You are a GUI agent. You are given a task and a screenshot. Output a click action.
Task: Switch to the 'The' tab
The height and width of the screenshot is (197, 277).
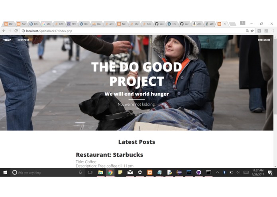[172, 24]
